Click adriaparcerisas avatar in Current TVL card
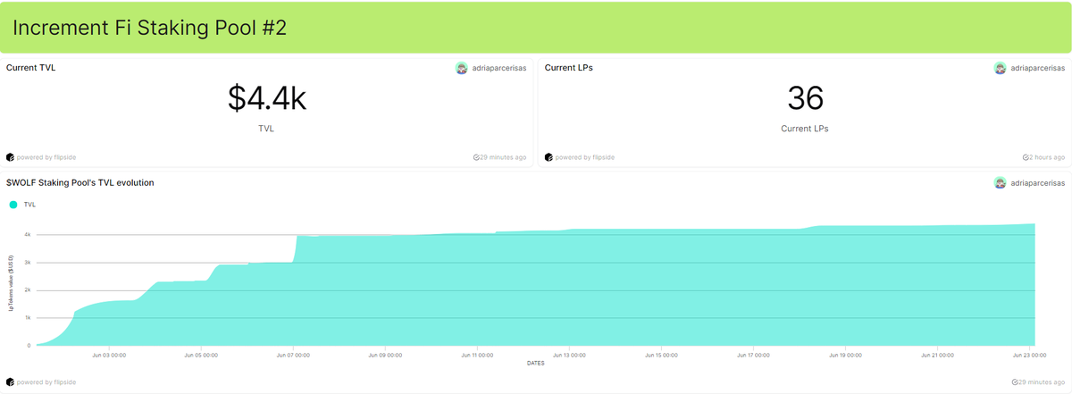 pos(462,68)
